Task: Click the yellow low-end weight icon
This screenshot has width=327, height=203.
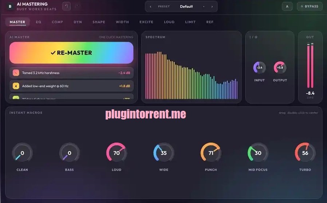Action: 16,86
